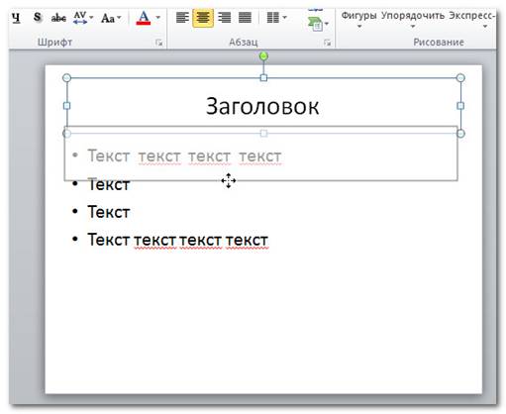Open Шрифт dialog launcher
The width and height of the screenshot is (506, 414).
point(158,43)
